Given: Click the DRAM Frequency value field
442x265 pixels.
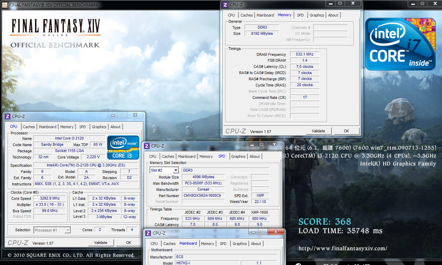Looking at the screenshot, I should 305,54.
